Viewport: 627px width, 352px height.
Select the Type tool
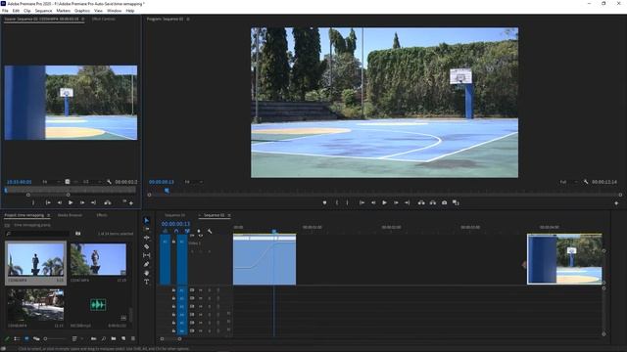(146, 282)
